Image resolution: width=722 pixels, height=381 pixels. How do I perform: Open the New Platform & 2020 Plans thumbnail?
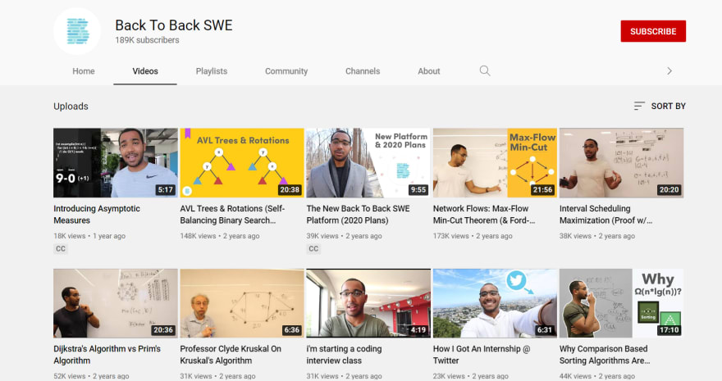tap(368, 163)
